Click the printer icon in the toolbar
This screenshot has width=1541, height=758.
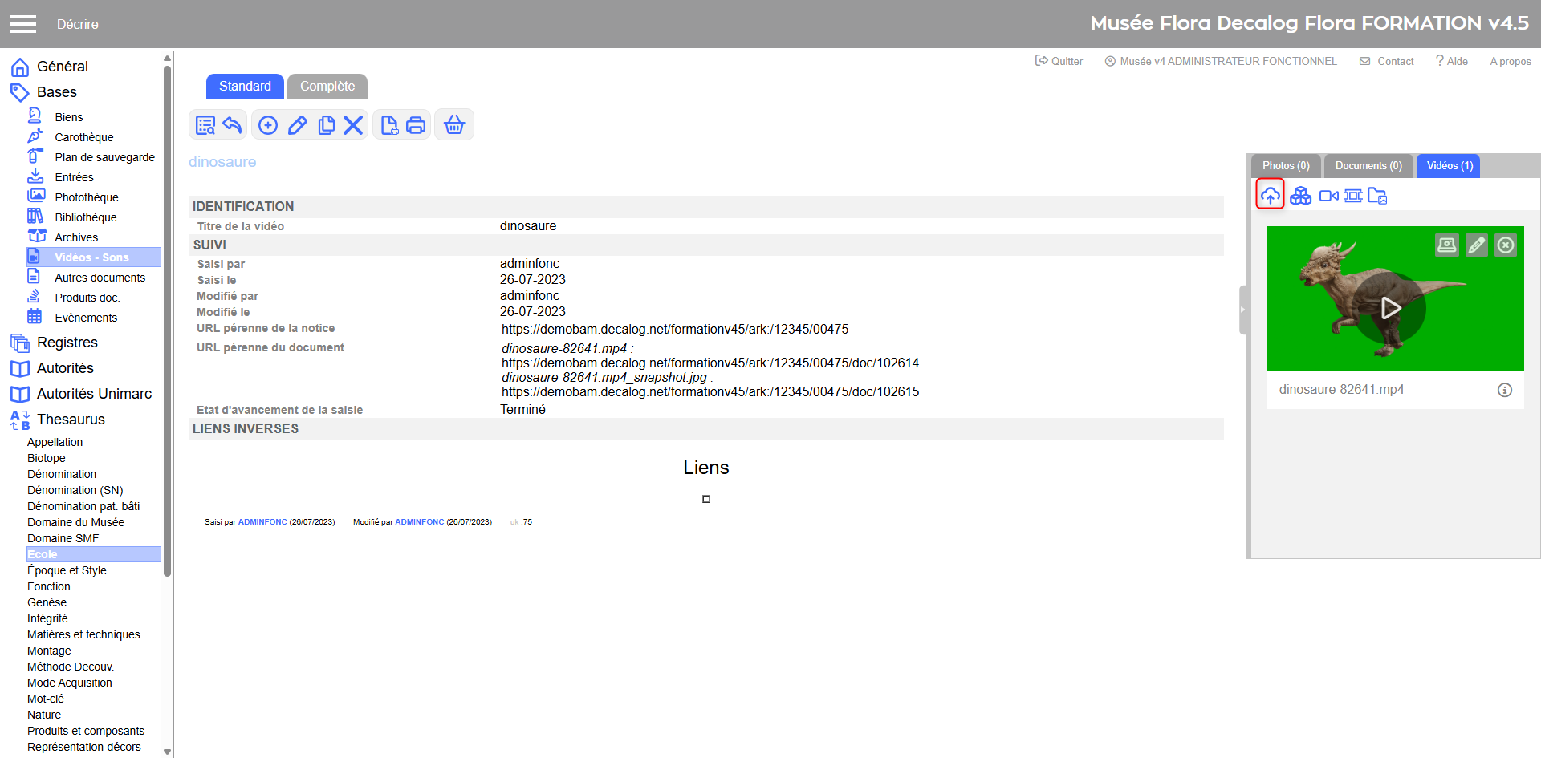(x=416, y=125)
